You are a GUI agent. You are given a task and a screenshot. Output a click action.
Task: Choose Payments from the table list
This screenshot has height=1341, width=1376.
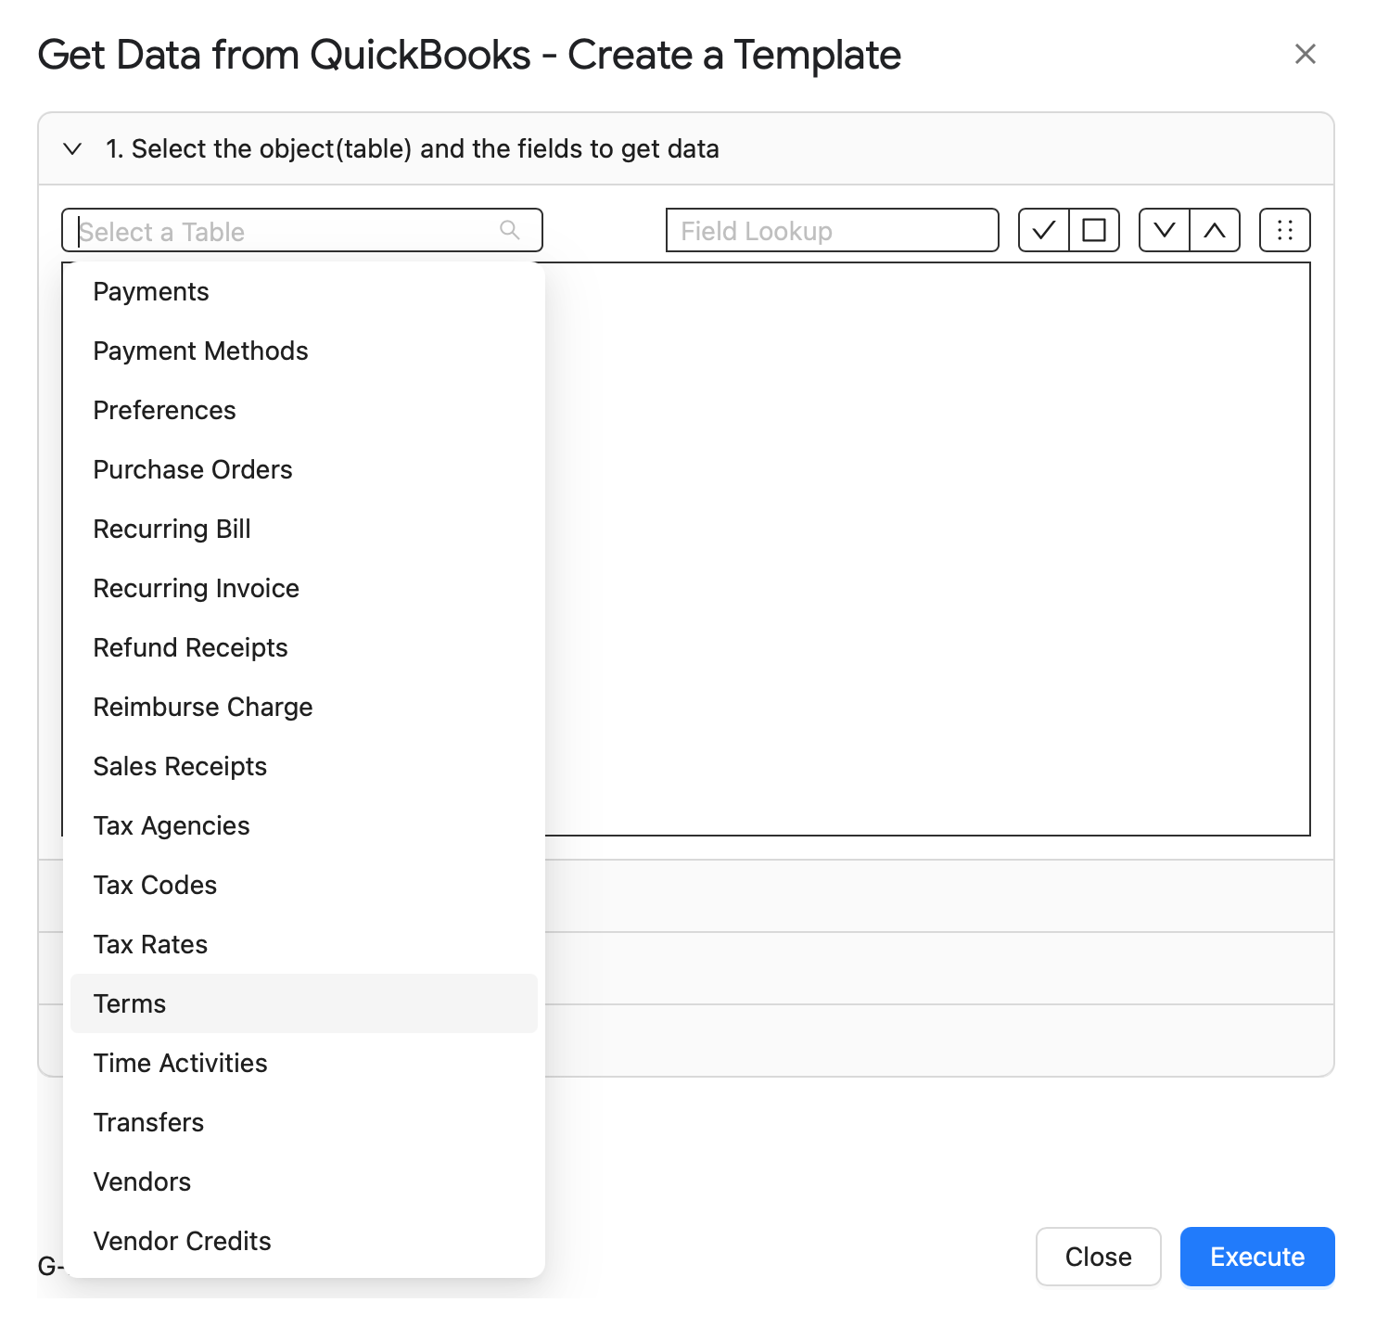tap(304, 291)
